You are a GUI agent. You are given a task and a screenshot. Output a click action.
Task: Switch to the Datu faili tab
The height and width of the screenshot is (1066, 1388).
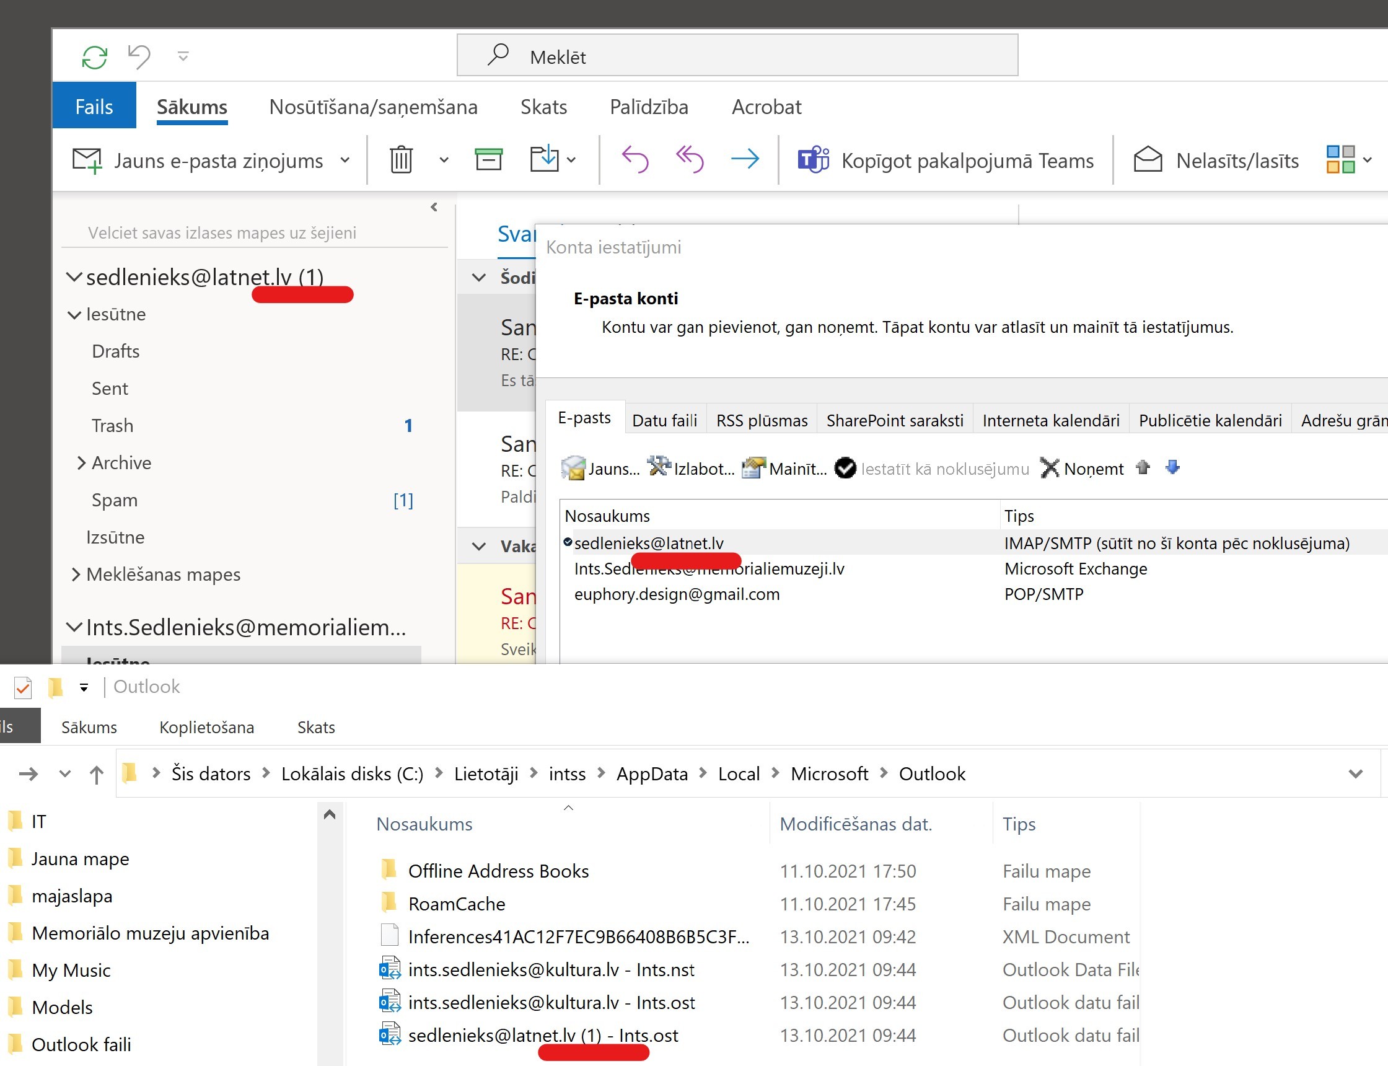(x=664, y=420)
